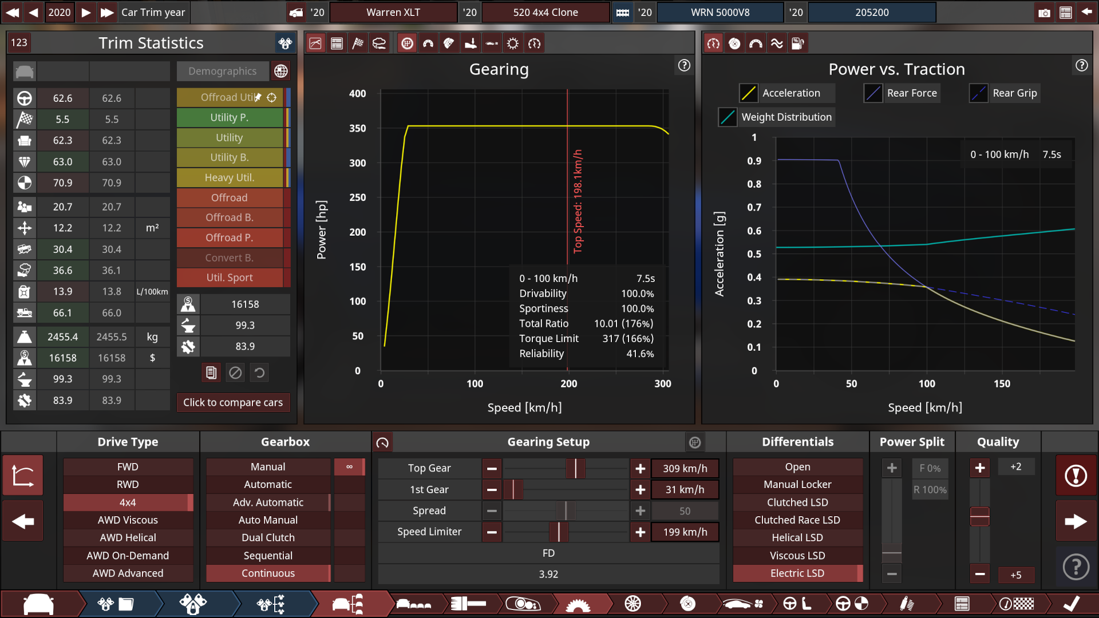Screen dimensions: 1099x618
Task: Toggle FWD drive type selection
Action: coord(128,466)
